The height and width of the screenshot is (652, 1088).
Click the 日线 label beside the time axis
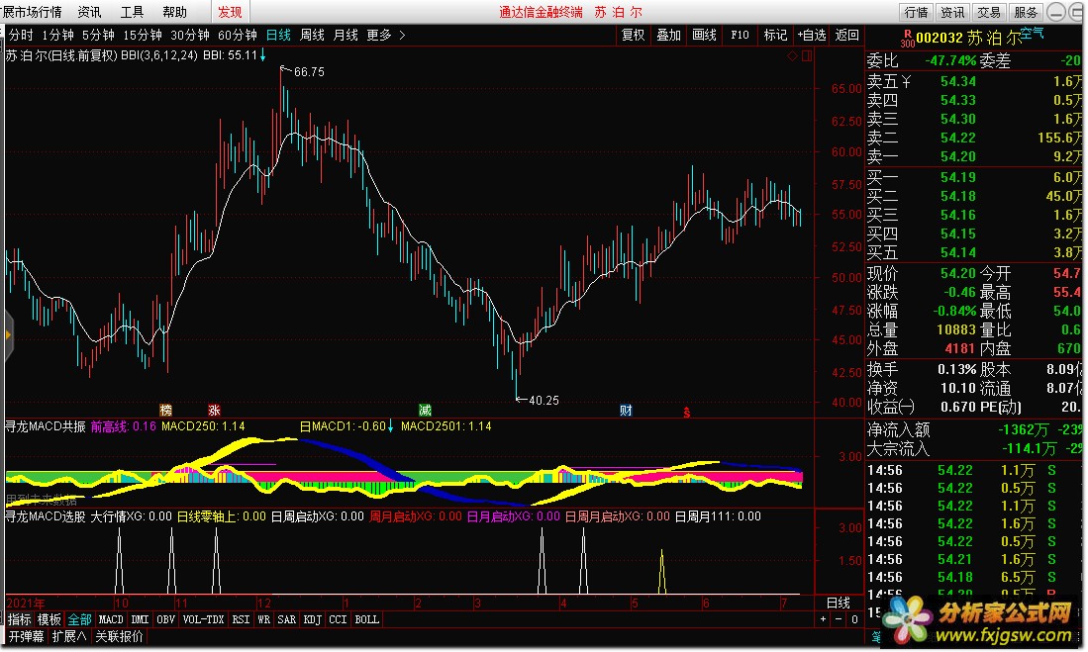click(x=839, y=603)
